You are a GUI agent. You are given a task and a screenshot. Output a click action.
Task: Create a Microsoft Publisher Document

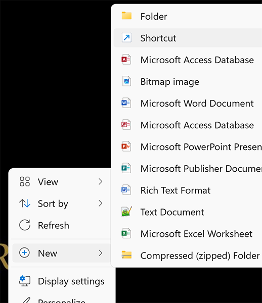[188, 168]
